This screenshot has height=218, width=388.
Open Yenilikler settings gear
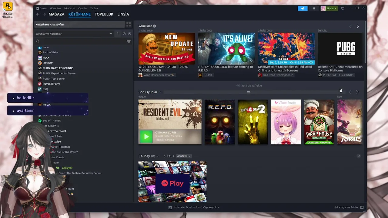click(x=155, y=26)
